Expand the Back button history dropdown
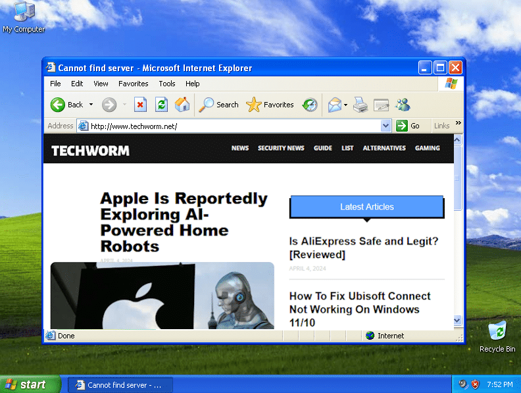 [91, 105]
